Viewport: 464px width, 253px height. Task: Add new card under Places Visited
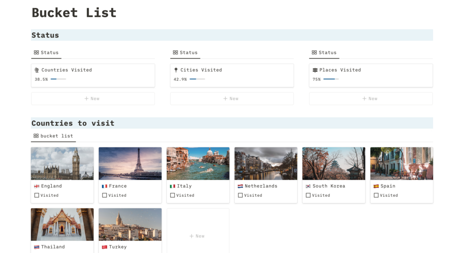click(370, 99)
